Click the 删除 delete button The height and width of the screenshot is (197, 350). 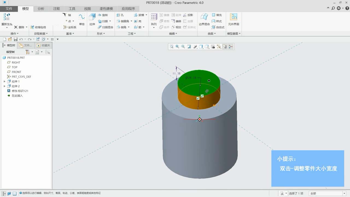tap(19, 27)
